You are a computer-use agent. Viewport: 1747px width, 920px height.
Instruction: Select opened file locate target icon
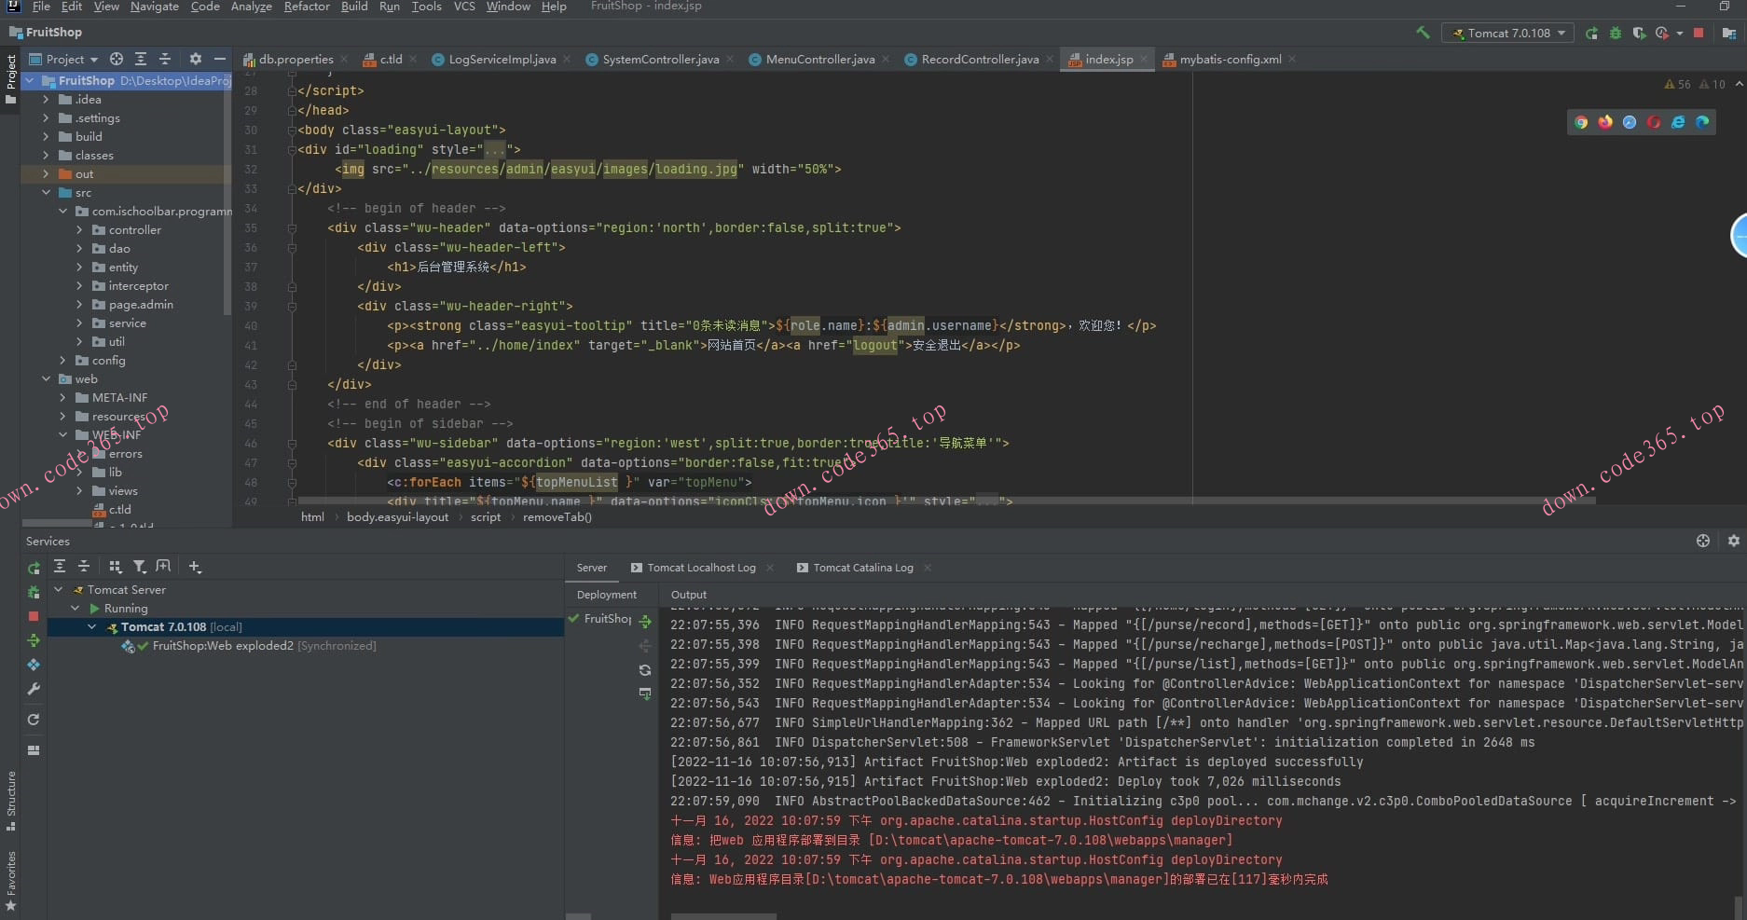(117, 59)
